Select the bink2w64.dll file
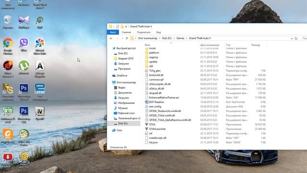307x173 pixels. pyautogui.click(x=154, y=75)
